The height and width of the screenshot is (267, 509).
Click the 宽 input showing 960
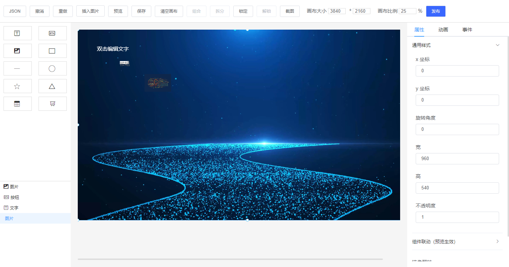coord(457,159)
